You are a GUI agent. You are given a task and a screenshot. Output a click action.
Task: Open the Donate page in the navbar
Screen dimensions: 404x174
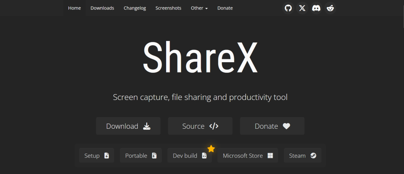coord(225,8)
